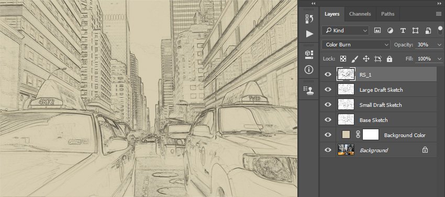
Task: Select the Background layer photo thumbnail
Action: 346,150
